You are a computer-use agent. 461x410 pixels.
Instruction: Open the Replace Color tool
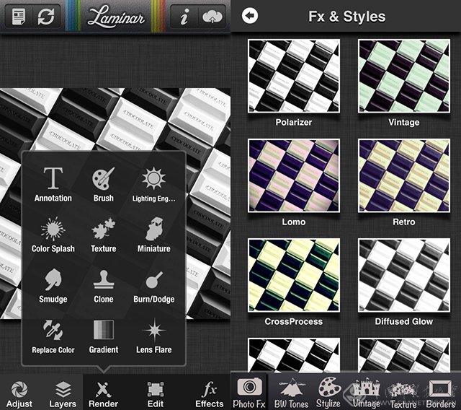point(53,336)
